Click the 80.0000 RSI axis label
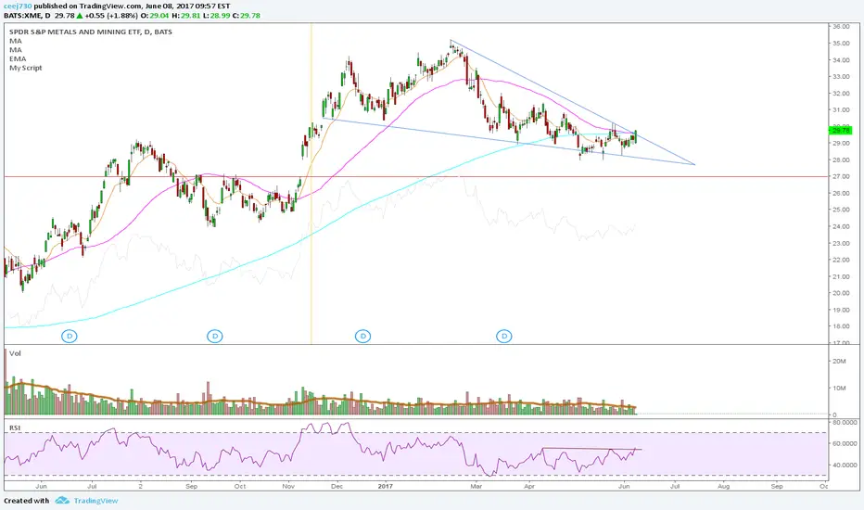Screen dimensions: 864x510 [x=845, y=422]
